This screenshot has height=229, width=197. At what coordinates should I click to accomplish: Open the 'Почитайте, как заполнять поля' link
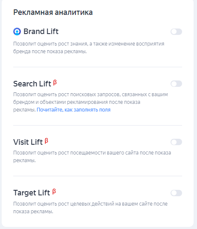tap(73, 110)
